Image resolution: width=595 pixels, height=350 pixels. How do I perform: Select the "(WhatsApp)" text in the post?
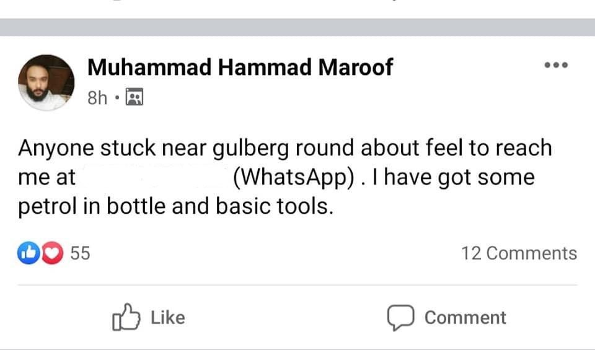(294, 177)
